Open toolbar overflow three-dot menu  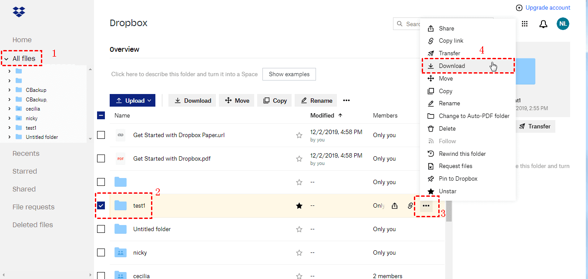[x=346, y=100]
